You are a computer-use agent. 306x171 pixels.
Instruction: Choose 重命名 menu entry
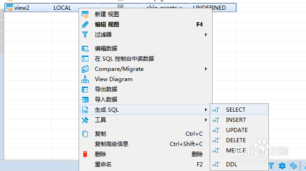(146, 165)
